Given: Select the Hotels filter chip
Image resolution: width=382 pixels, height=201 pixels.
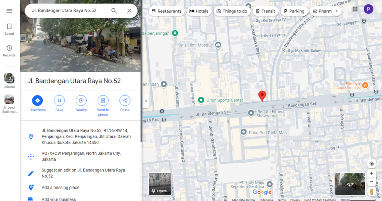Looking at the screenshot, I should (199, 11).
